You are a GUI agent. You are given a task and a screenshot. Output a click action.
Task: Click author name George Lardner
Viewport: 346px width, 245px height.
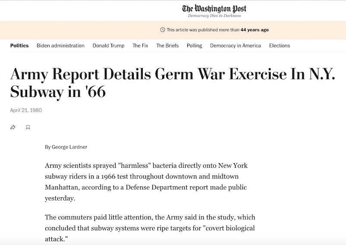click(x=69, y=147)
